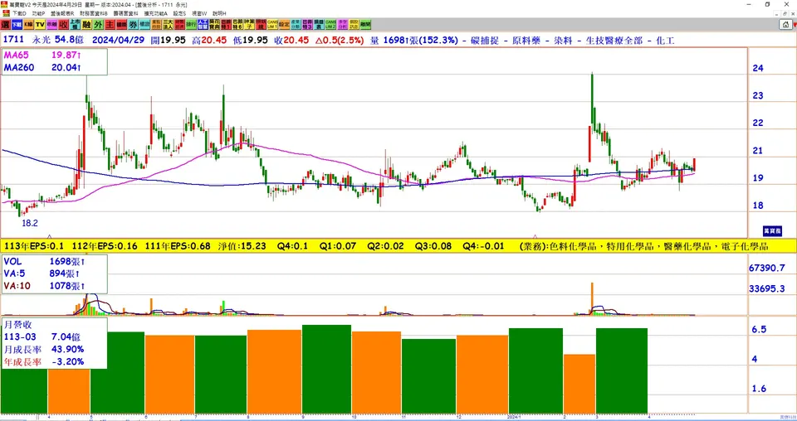Click the 神算子 toolbar icon
The height and width of the screenshot is (421, 797).
point(249,24)
